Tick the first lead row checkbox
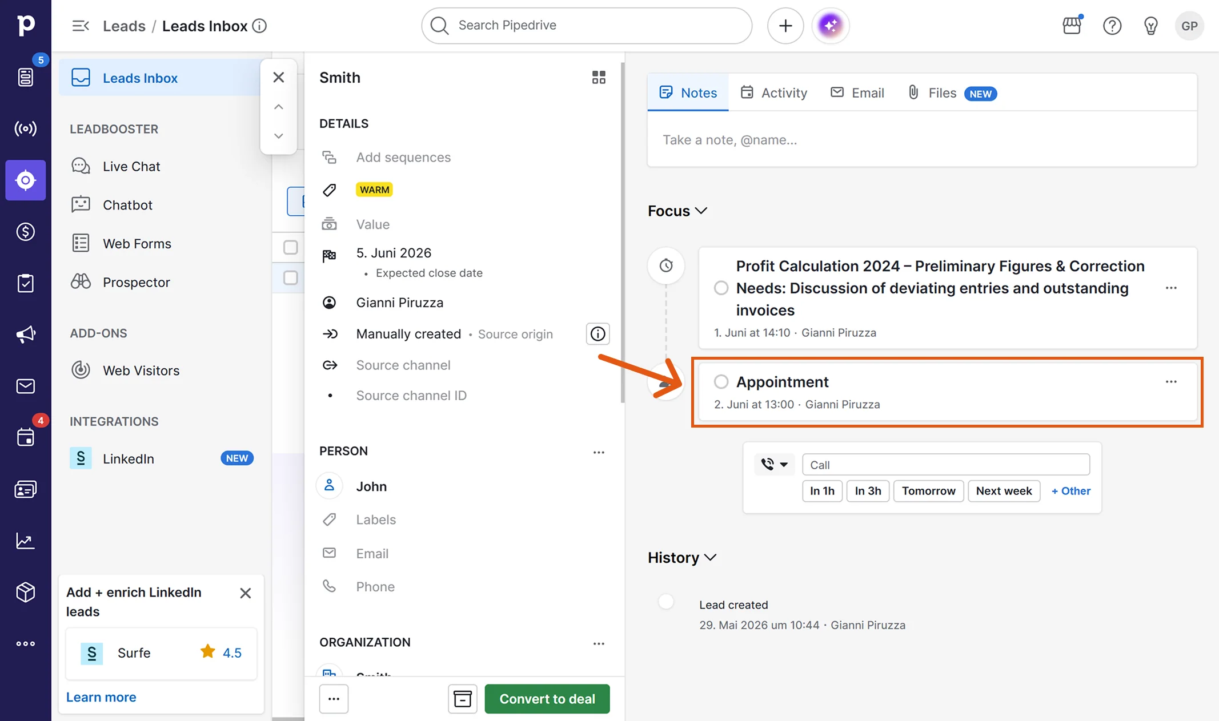This screenshot has height=721, width=1219. pyautogui.click(x=291, y=247)
